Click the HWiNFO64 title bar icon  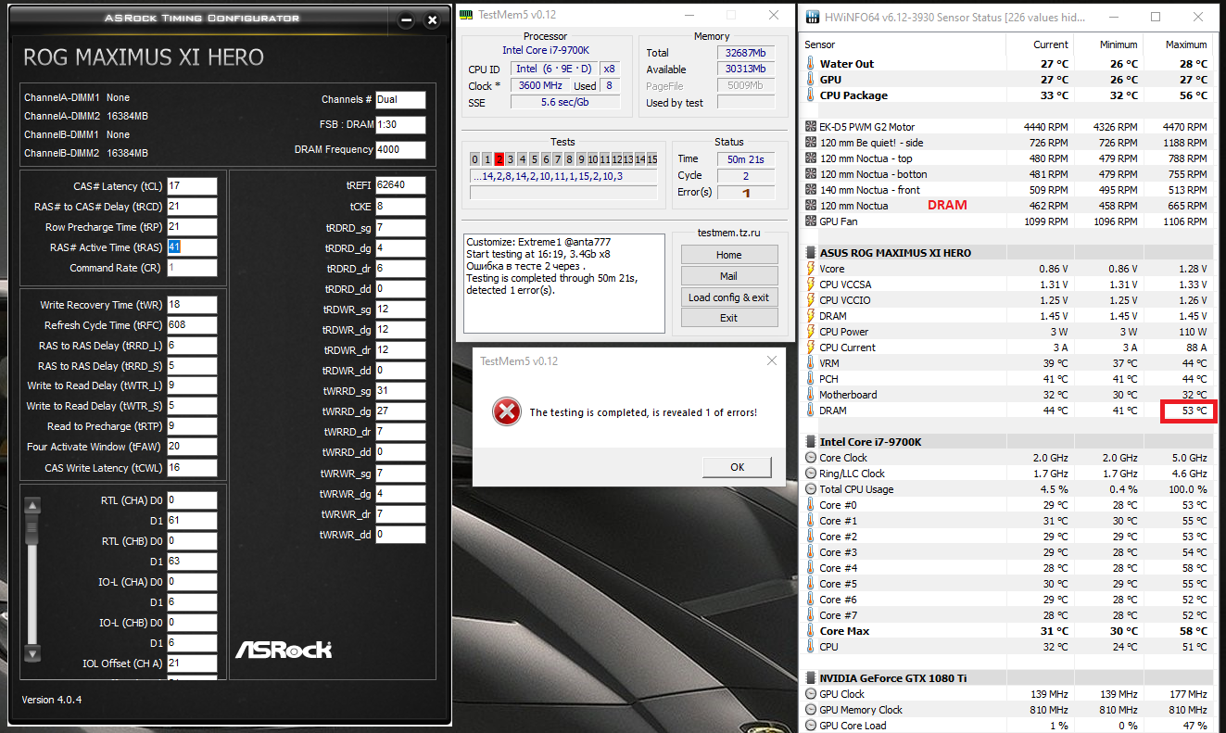[x=813, y=17]
